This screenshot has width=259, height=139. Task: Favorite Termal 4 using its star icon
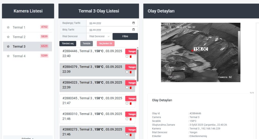(x=8, y=56)
